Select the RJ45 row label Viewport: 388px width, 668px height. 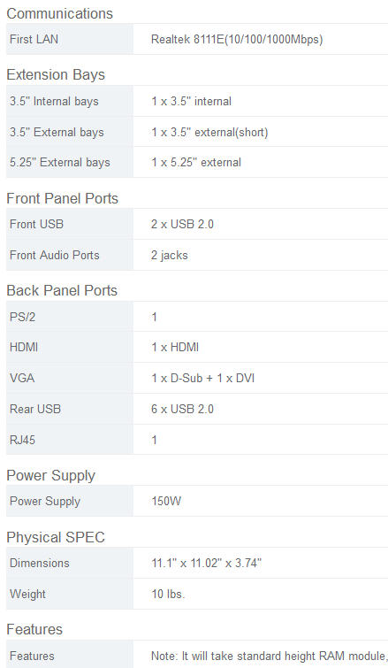pyautogui.click(x=23, y=440)
